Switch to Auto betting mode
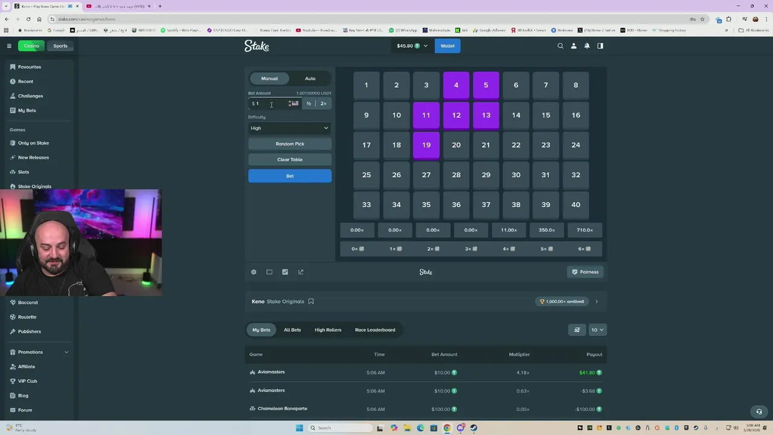The height and width of the screenshot is (435, 773). point(310,79)
